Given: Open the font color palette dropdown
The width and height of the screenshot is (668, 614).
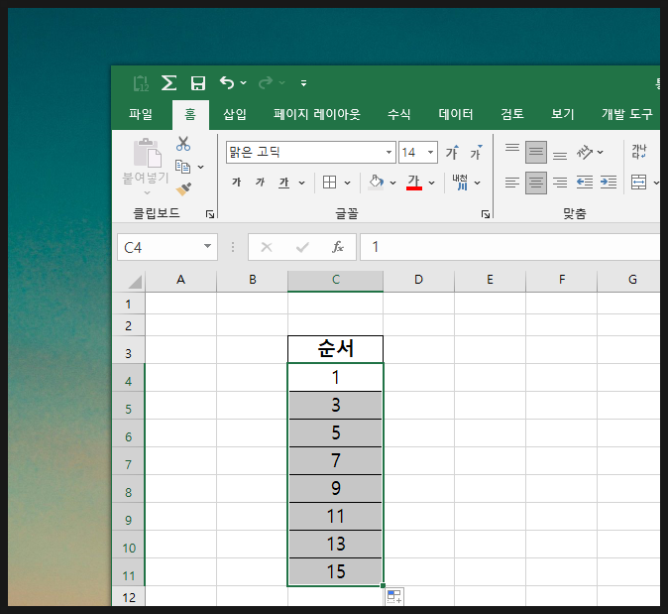Looking at the screenshot, I should pos(431,183).
